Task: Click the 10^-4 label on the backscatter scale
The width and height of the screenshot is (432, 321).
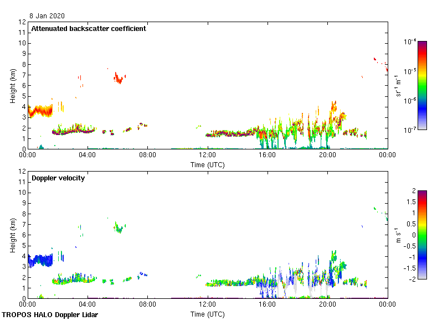Action: 410,42
